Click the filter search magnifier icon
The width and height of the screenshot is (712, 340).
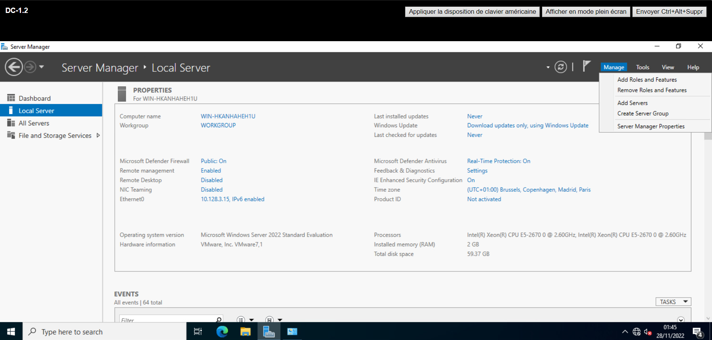click(x=219, y=319)
